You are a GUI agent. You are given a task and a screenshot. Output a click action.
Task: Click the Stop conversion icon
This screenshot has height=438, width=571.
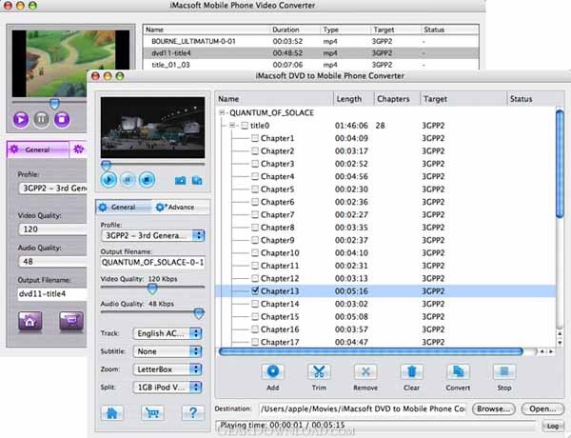(504, 372)
